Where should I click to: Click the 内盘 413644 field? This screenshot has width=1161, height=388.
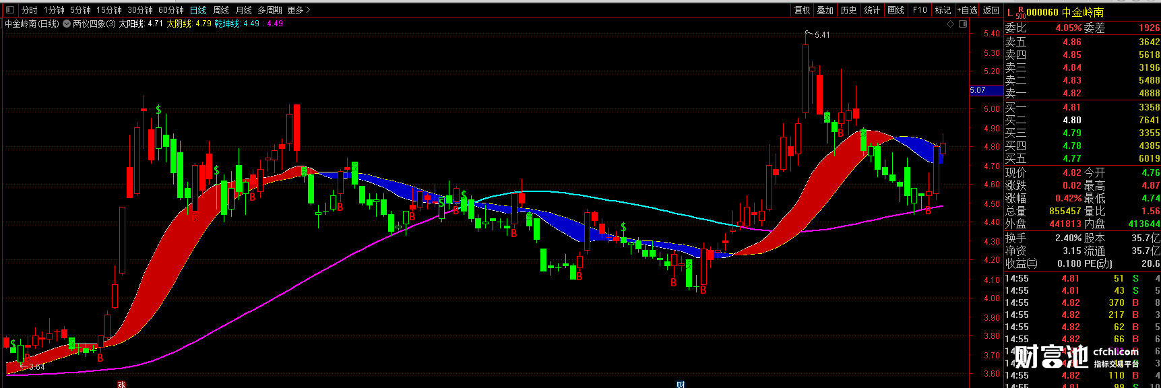pos(1122,224)
